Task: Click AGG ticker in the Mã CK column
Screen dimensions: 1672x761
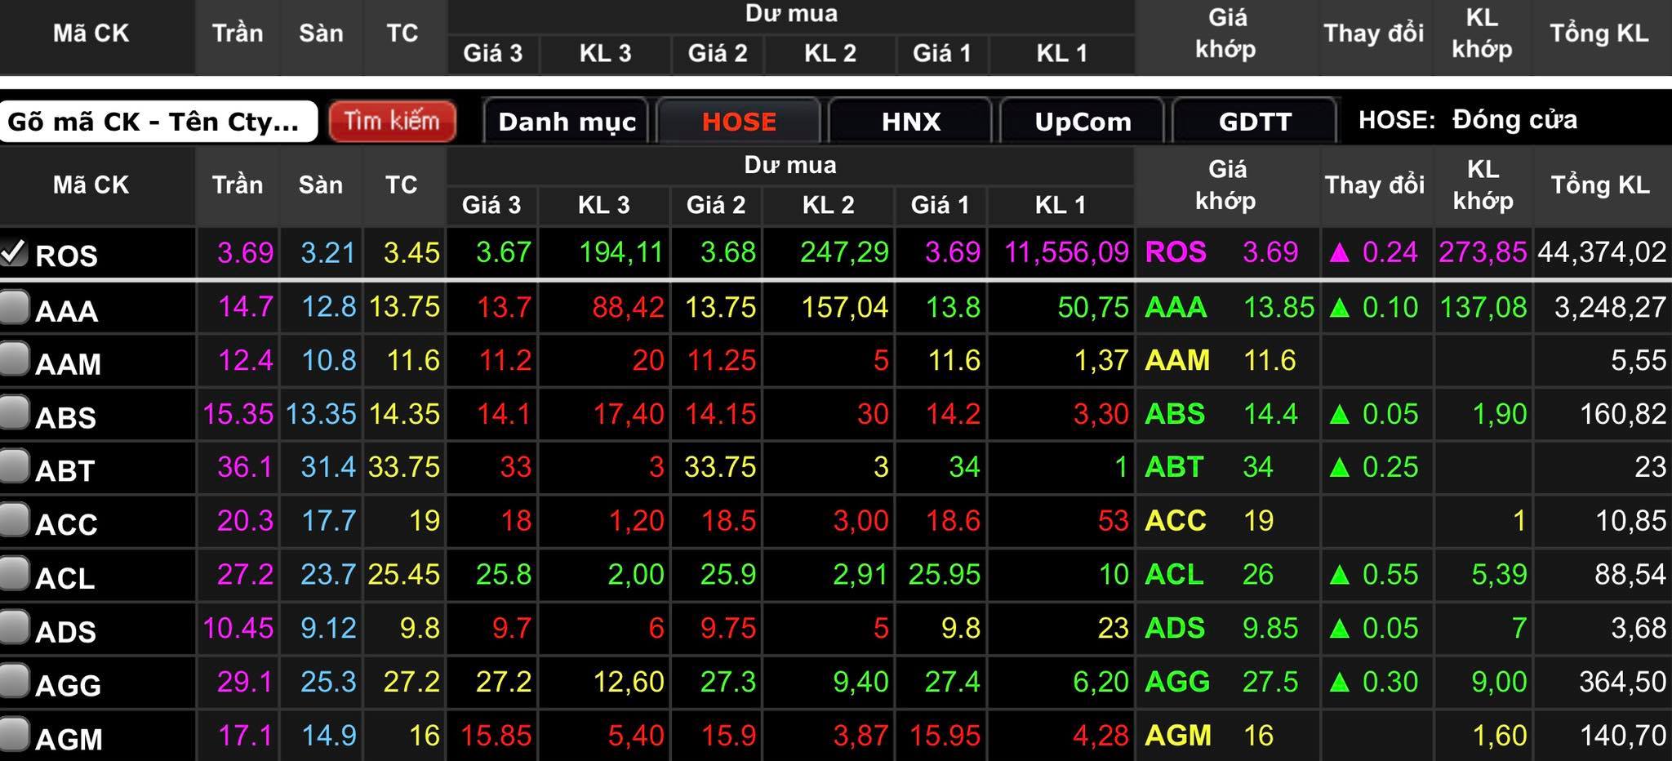Action: (68, 685)
